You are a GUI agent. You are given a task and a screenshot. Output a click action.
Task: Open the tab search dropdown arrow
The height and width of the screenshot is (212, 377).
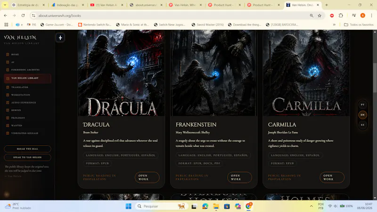point(5,5)
